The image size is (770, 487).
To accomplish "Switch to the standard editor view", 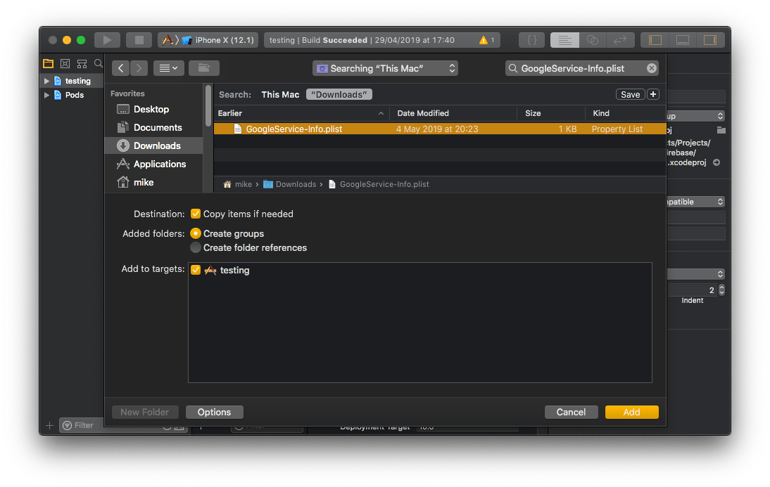I will tap(564, 40).
